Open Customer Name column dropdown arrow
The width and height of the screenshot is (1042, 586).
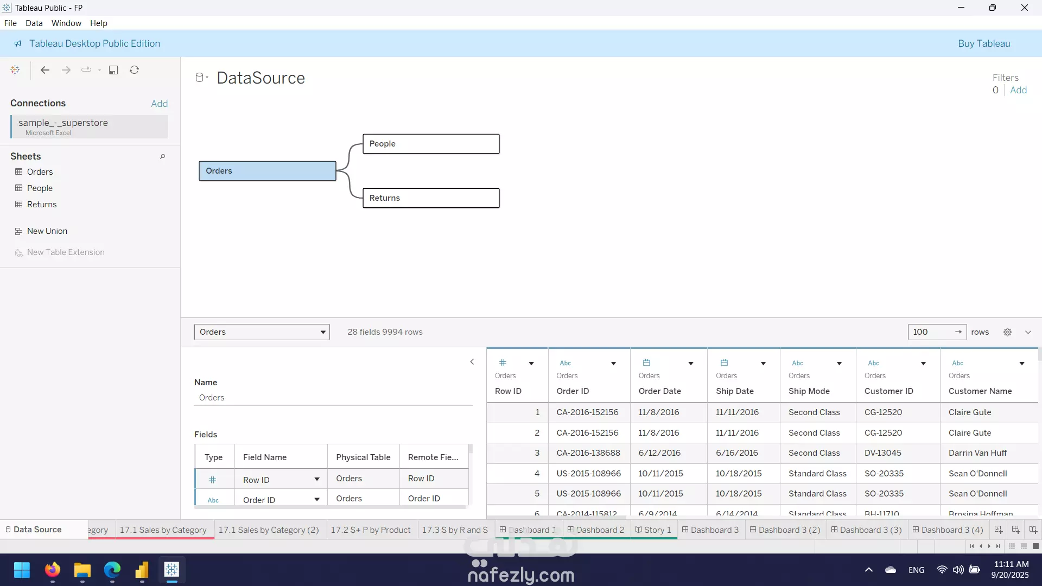click(1022, 364)
